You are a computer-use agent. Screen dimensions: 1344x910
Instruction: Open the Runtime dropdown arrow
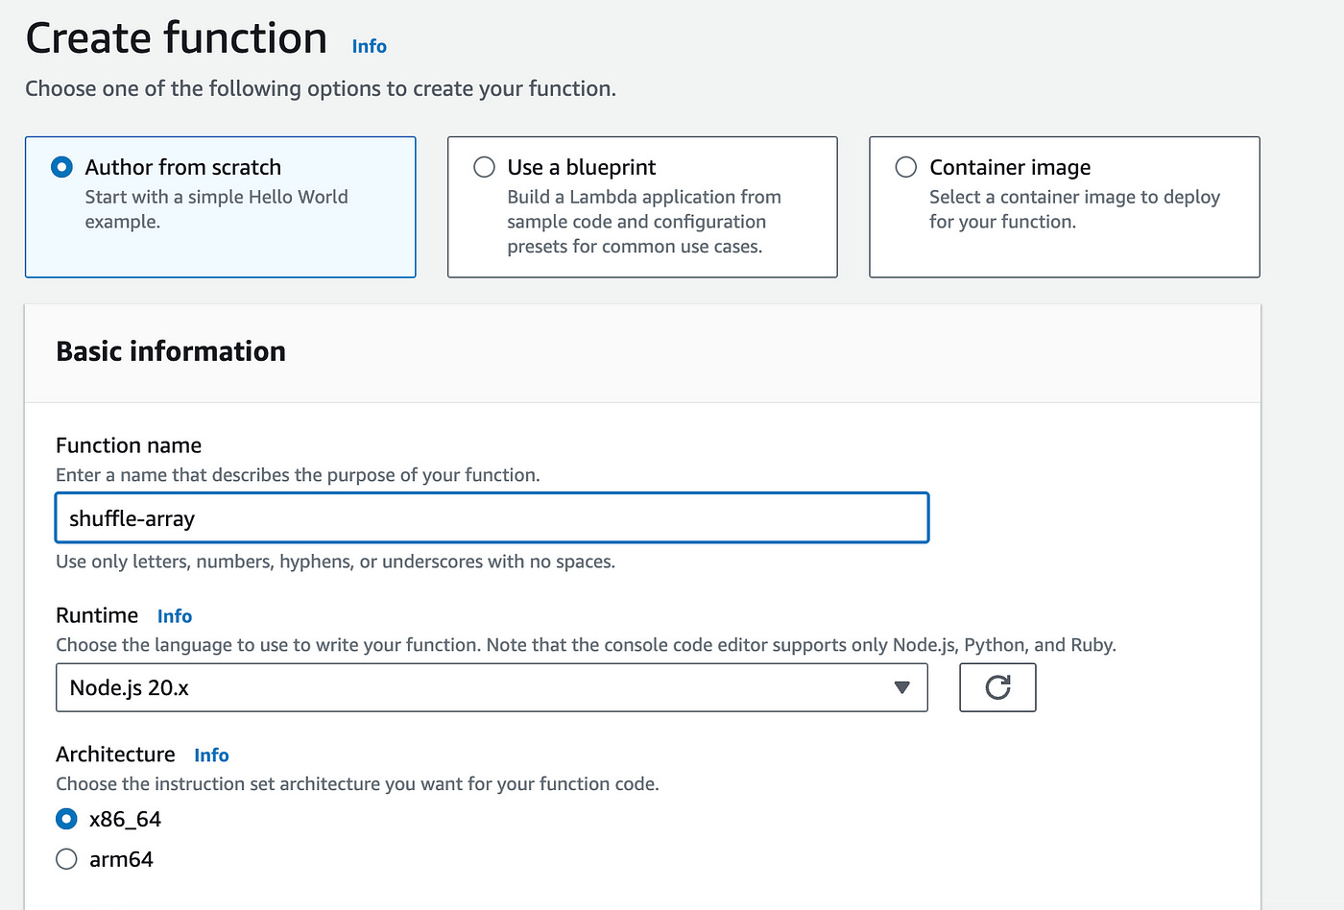(901, 687)
